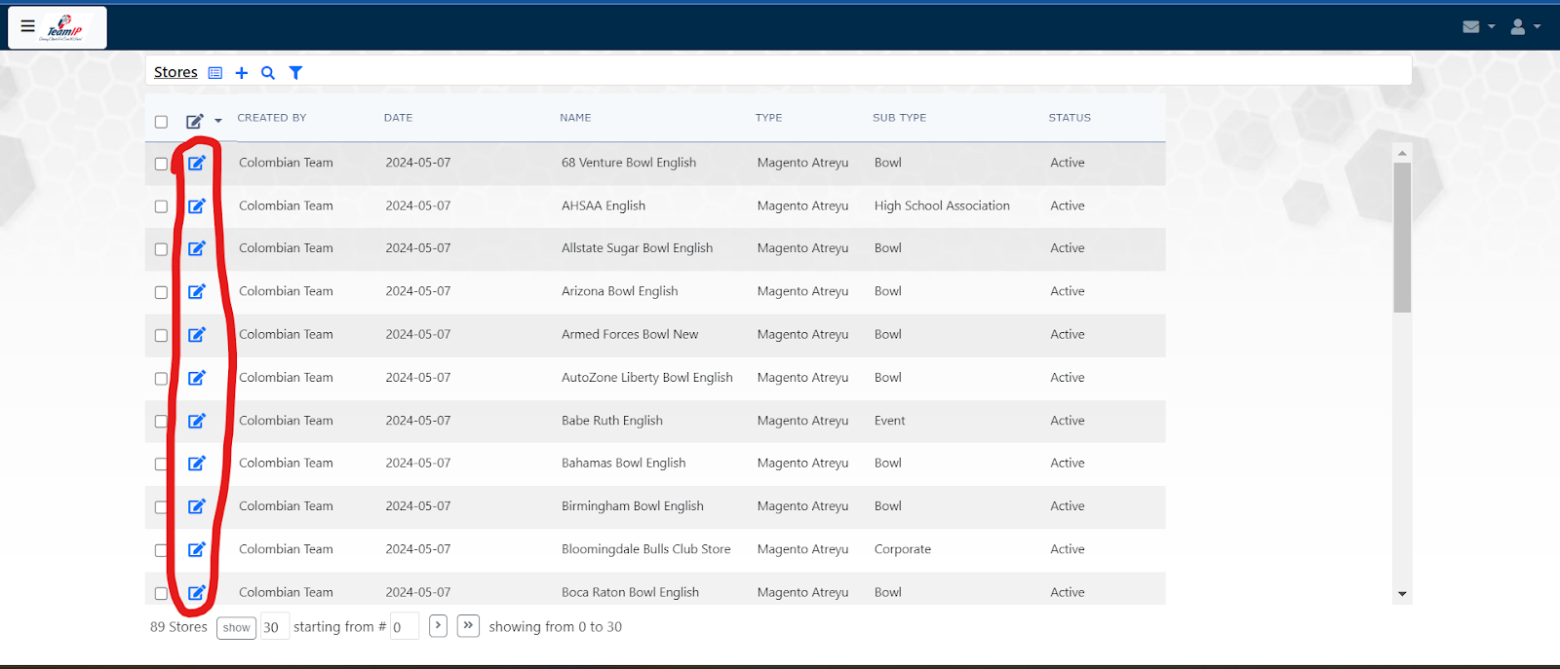This screenshot has width=1560, height=669.
Task: Check the Arizona Bowl English row checkbox
Action: 161,292
